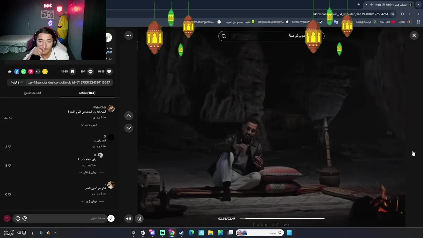Image resolution: width=423 pixels, height=238 pixels.
Task: Open more share options arrow
Action: pyautogui.click(x=10, y=71)
